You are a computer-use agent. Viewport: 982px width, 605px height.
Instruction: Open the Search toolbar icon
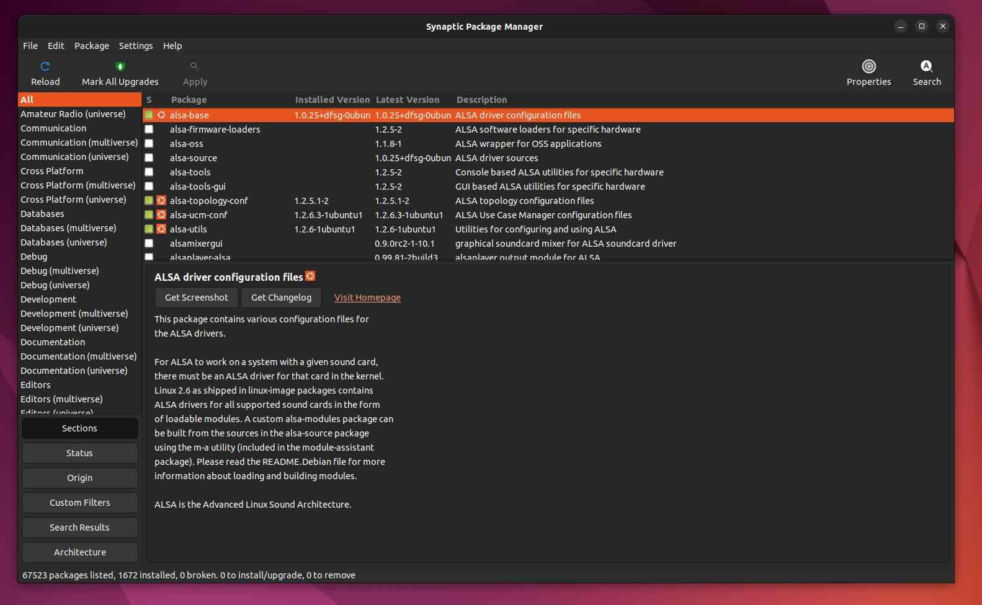[x=927, y=66]
